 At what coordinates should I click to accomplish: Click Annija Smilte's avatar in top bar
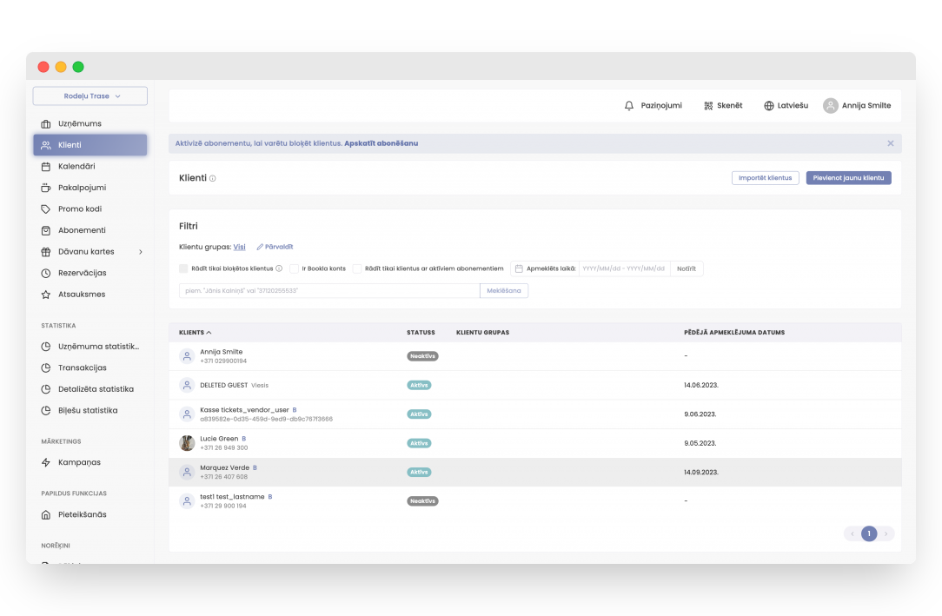[831, 106]
